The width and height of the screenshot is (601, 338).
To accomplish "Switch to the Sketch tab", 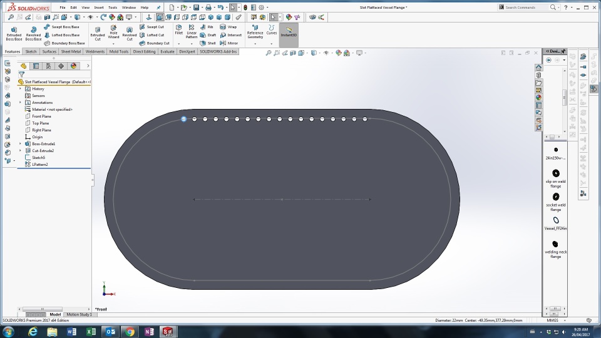I will 31,51.
